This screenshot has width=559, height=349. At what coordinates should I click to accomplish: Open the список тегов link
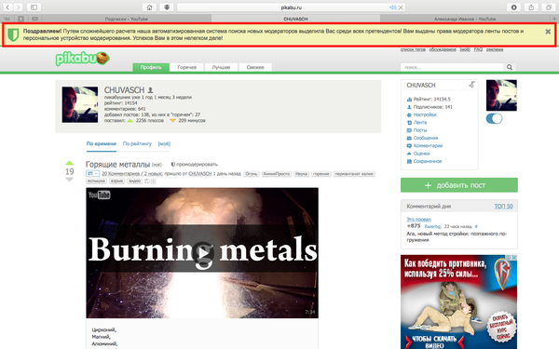(413, 49)
